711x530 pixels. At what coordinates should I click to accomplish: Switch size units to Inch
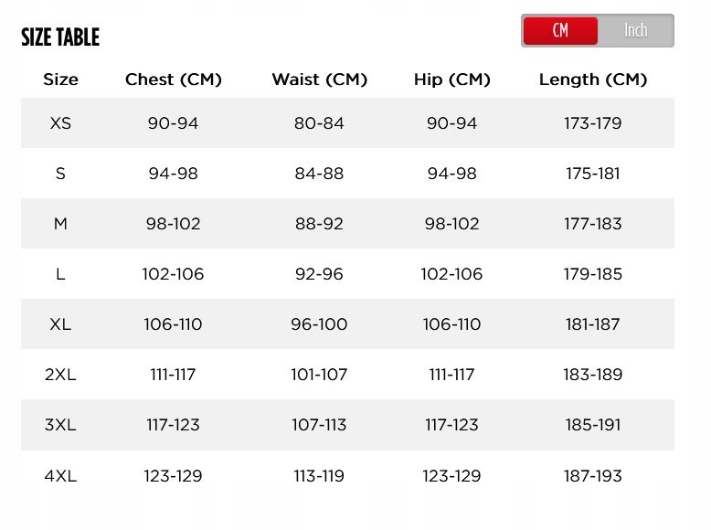(635, 31)
